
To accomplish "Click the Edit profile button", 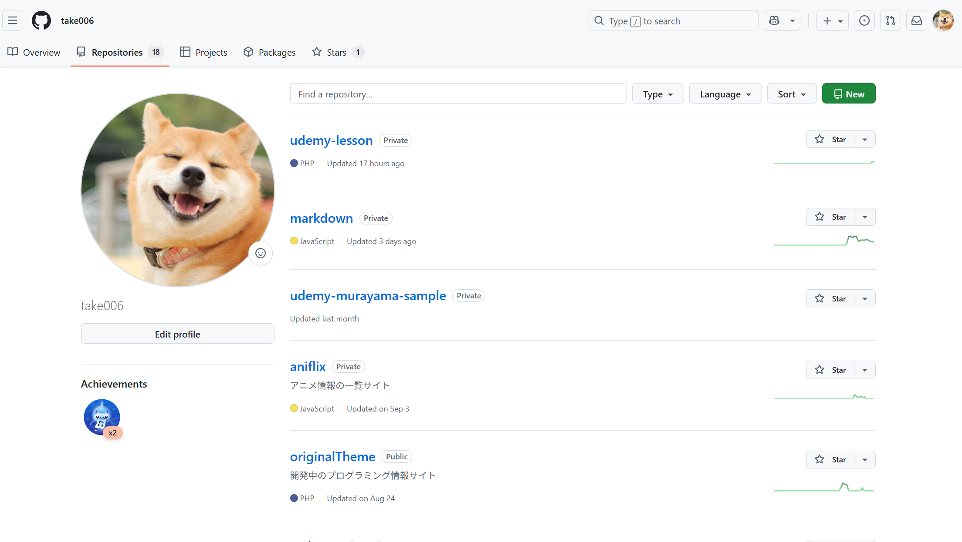I will [177, 334].
